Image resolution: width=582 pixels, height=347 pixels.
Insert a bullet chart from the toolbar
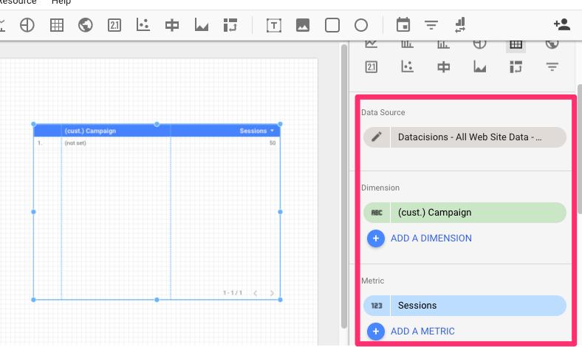click(x=172, y=25)
